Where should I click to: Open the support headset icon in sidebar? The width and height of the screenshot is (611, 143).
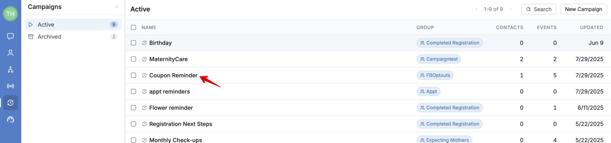coord(10,119)
